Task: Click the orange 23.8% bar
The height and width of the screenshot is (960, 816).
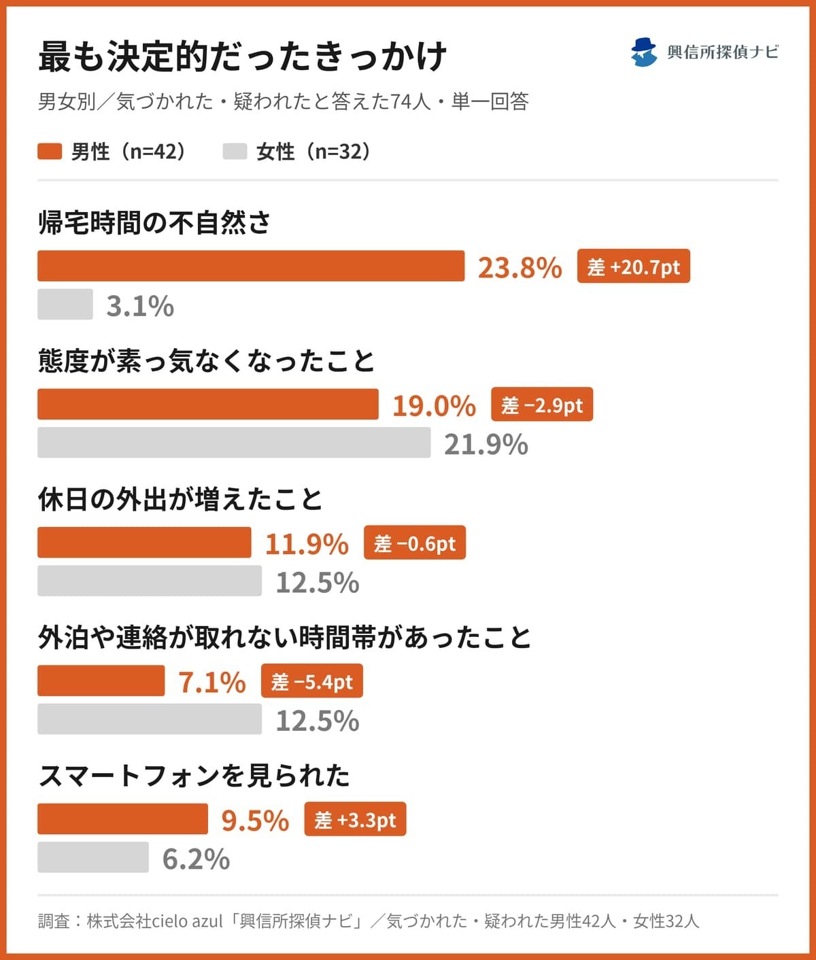Action: click(x=251, y=266)
